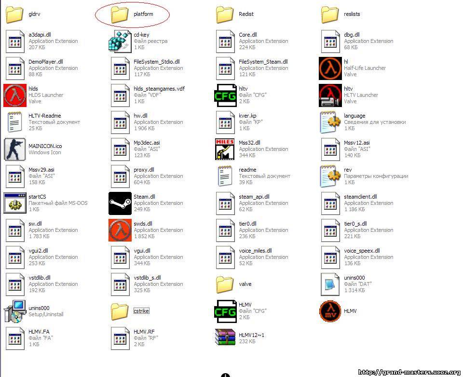This screenshot has width=463, height=377.
Task: Click the HLMV12~1 WinRAR archive
Action: 225,337
